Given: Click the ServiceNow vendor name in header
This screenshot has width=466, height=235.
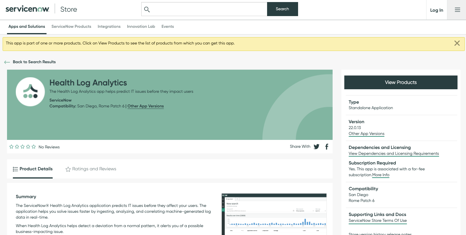Looking at the screenshot, I should pos(61,100).
